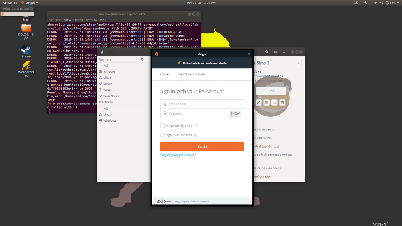Open Wonderdraft desktop icon
The image size is (402, 226).
(x=26, y=69)
